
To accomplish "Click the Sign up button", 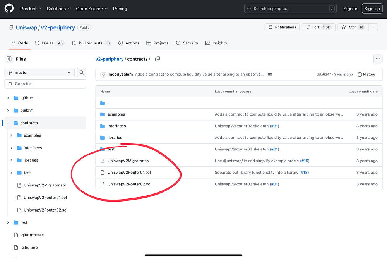I will click(x=372, y=9).
